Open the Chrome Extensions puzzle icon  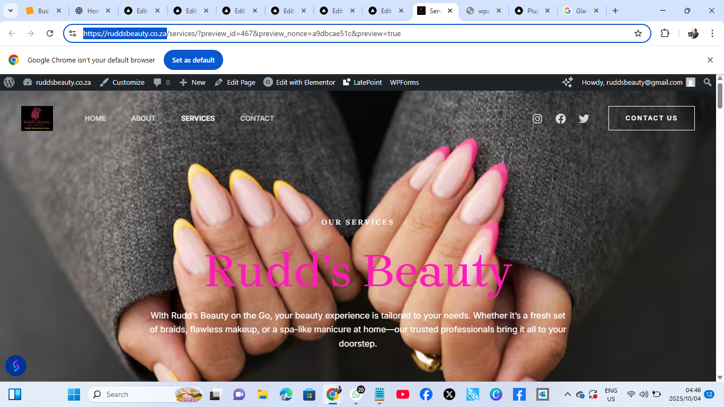point(665,33)
